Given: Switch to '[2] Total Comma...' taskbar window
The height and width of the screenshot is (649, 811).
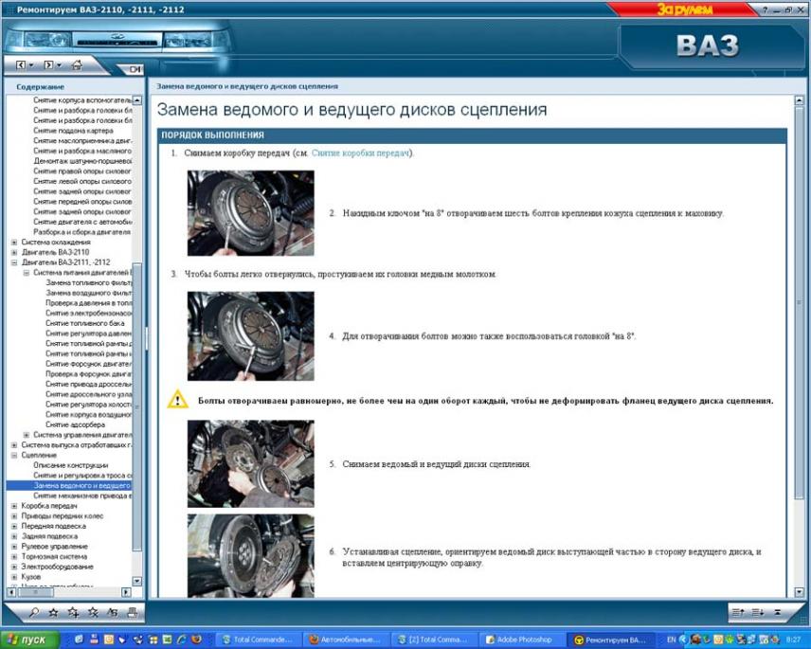Looking at the screenshot, I should click(433, 640).
